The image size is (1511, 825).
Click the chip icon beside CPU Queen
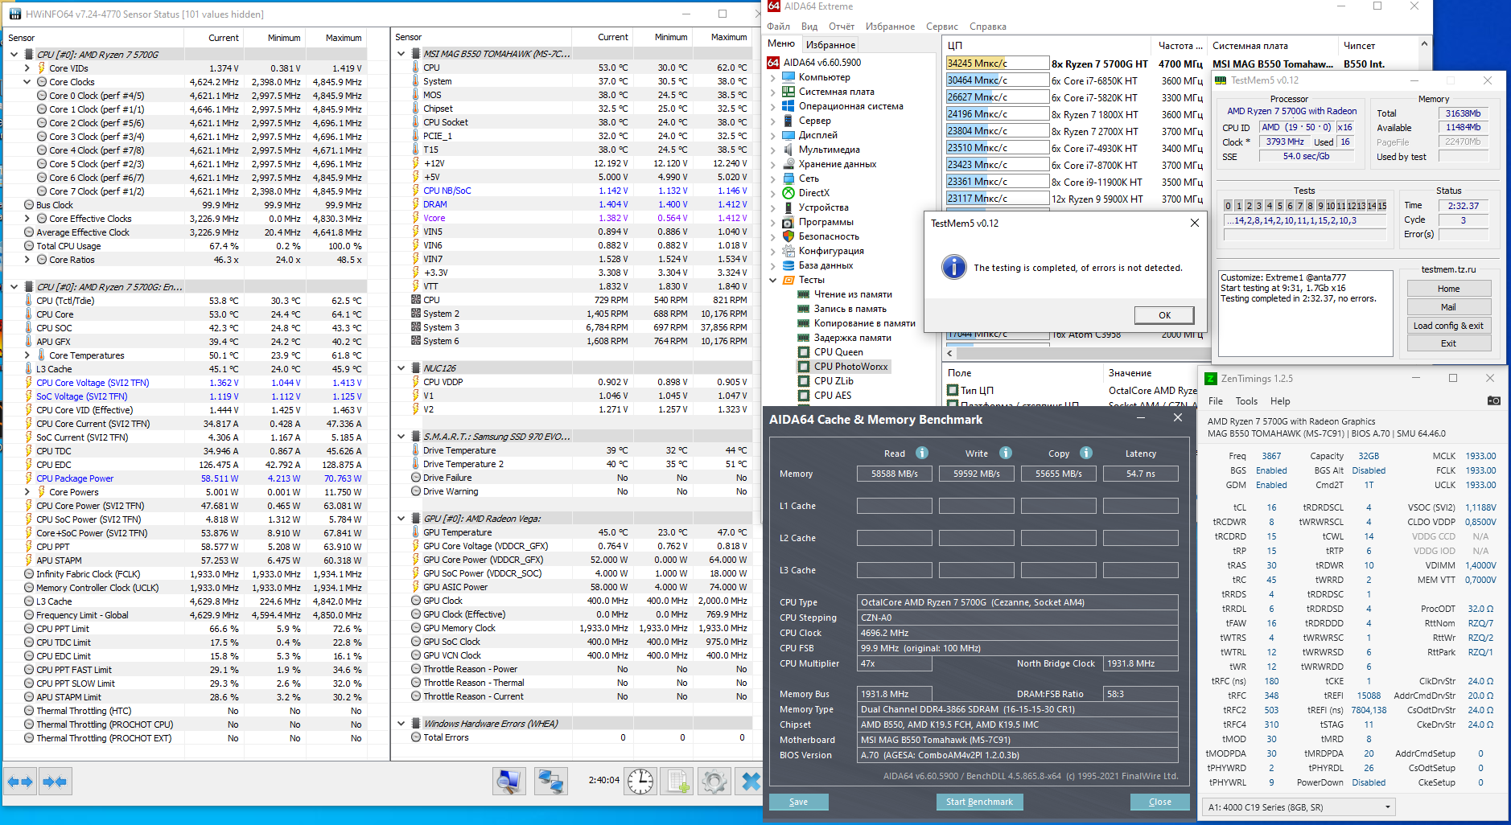[x=804, y=352]
